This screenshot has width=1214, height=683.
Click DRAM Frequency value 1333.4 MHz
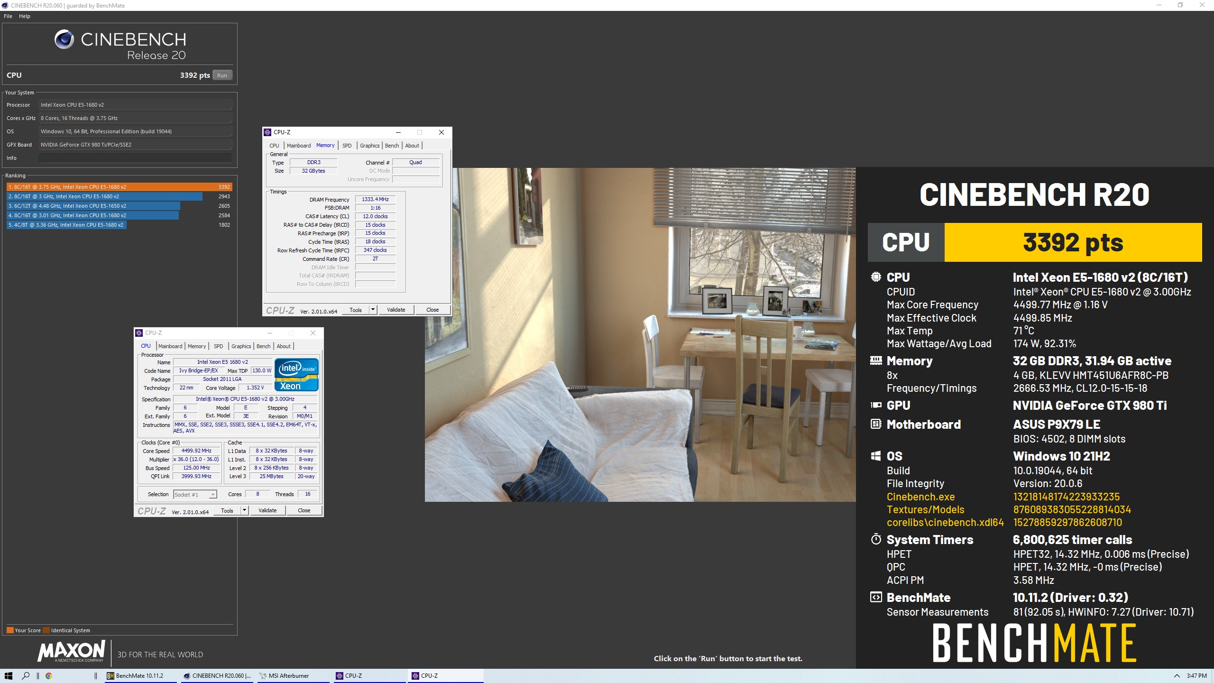point(375,199)
